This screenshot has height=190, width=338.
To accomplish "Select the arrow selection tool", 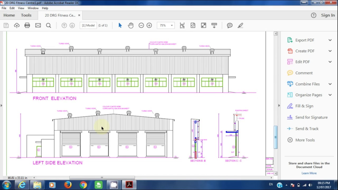I will [120, 25].
